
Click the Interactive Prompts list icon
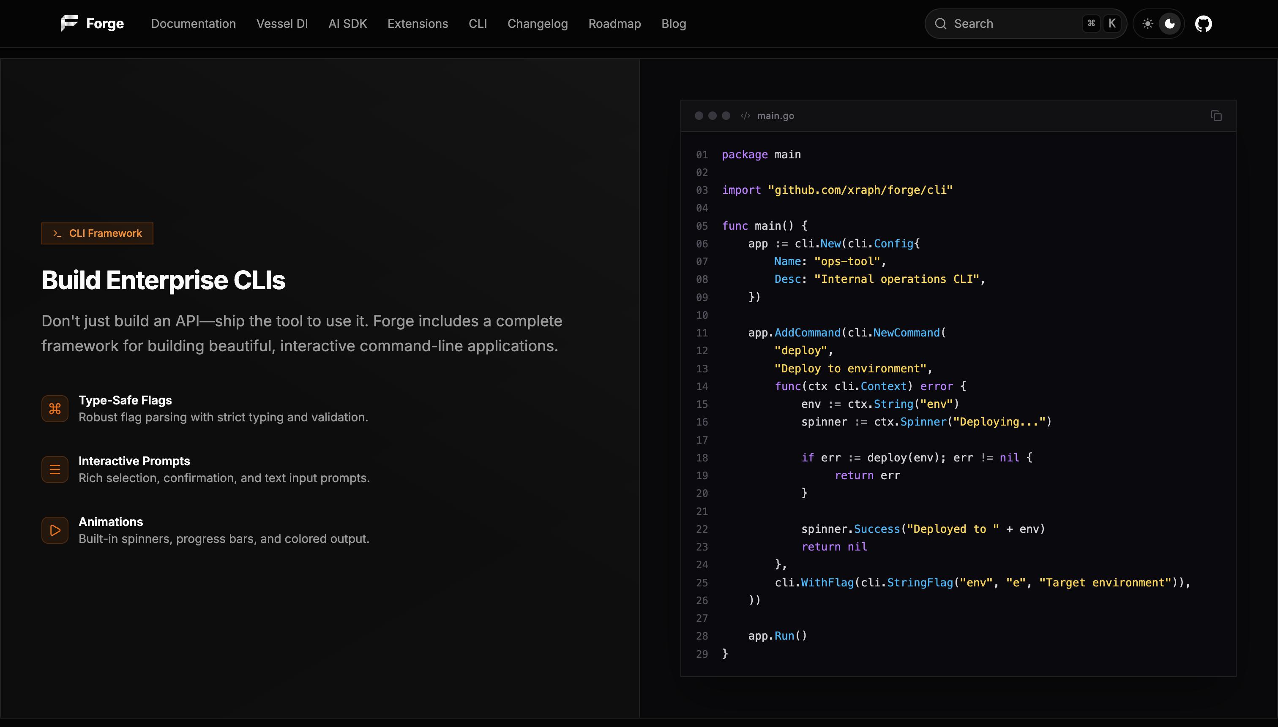[x=55, y=469]
